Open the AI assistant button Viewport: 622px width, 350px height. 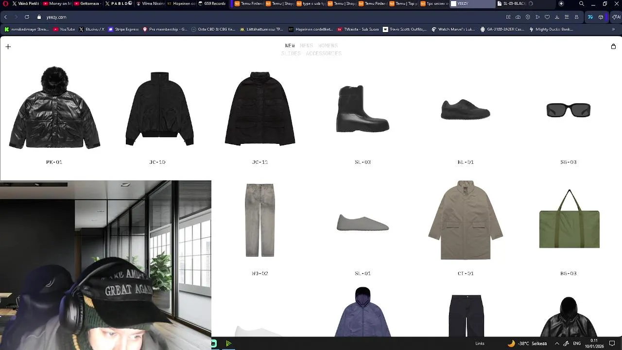point(616,17)
